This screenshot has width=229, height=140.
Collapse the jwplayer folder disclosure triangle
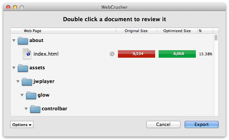pos(18,81)
